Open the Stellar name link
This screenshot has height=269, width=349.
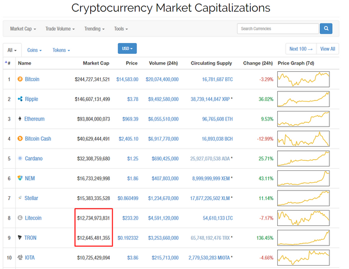point(31,198)
